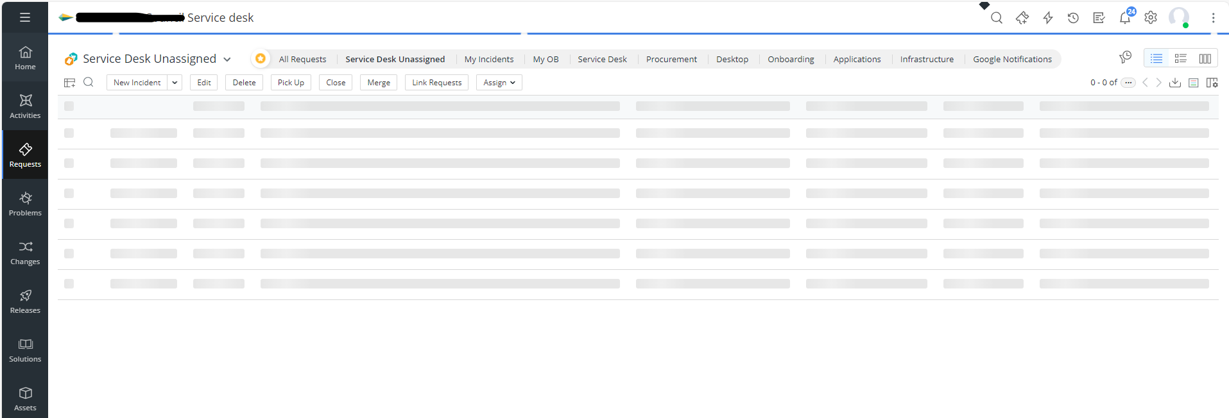The width and height of the screenshot is (1229, 418).
Task: Open Releases module in sidebar
Action: tap(25, 301)
